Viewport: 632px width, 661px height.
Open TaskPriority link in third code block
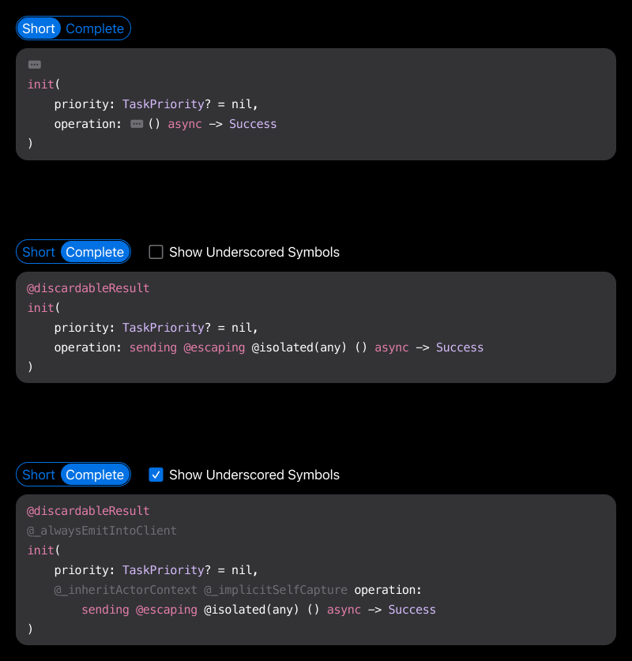pos(164,570)
